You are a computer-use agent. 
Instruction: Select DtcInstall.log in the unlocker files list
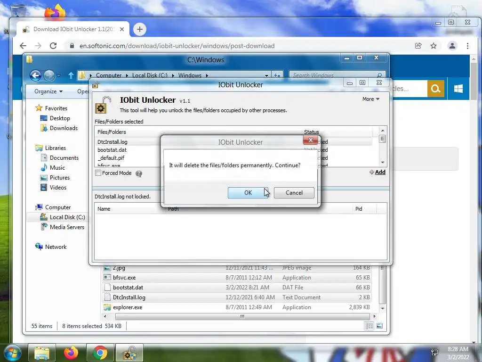click(112, 142)
